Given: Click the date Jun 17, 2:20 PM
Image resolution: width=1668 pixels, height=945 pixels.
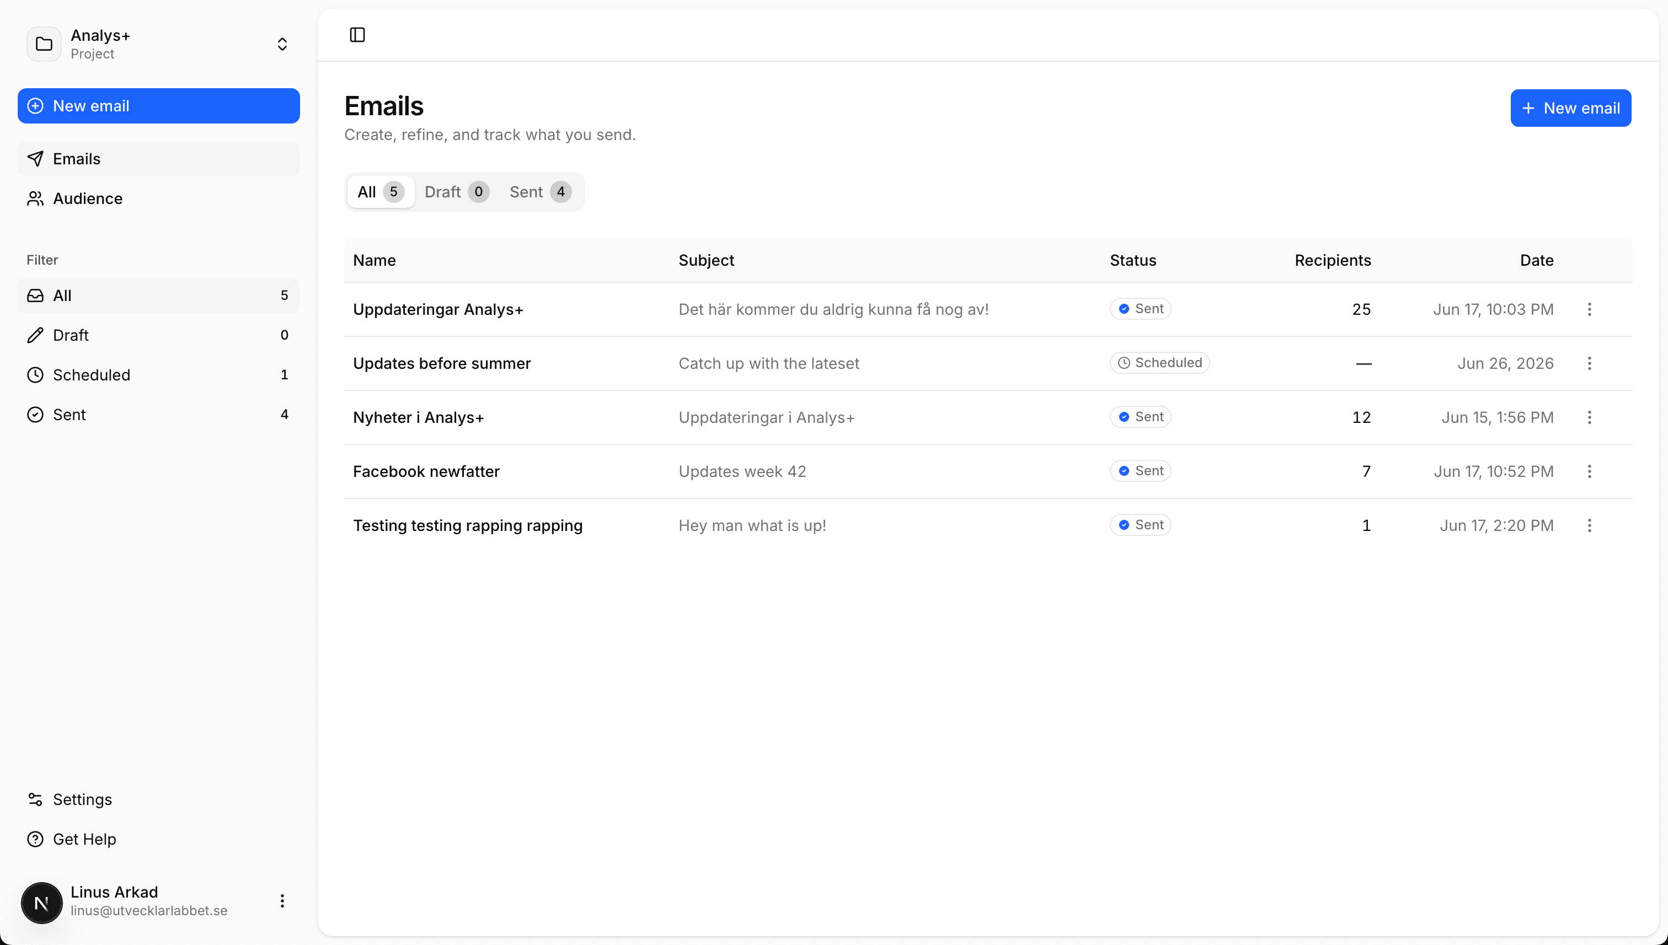Looking at the screenshot, I should [1496, 525].
